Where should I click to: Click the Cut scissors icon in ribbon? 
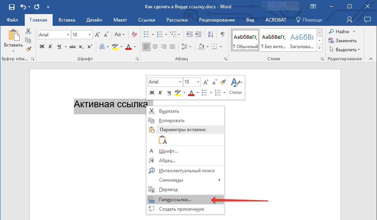tap(28, 31)
